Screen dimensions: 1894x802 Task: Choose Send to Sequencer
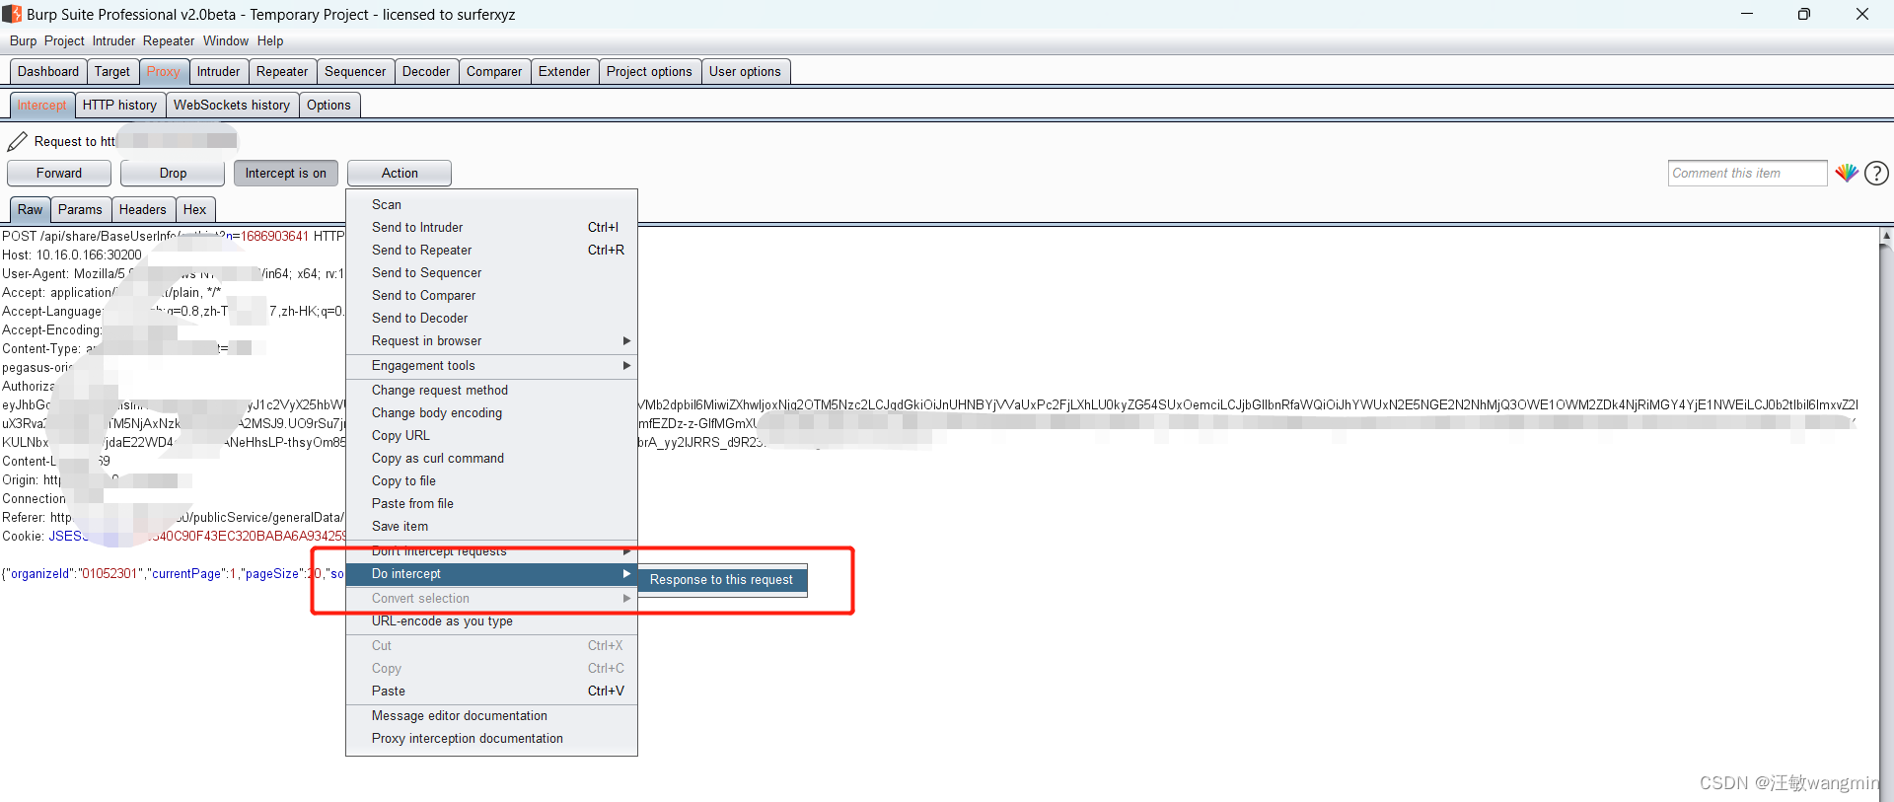point(491,272)
